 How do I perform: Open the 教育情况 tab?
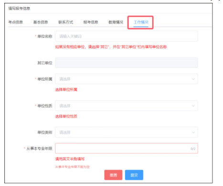[x=116, y=22]
